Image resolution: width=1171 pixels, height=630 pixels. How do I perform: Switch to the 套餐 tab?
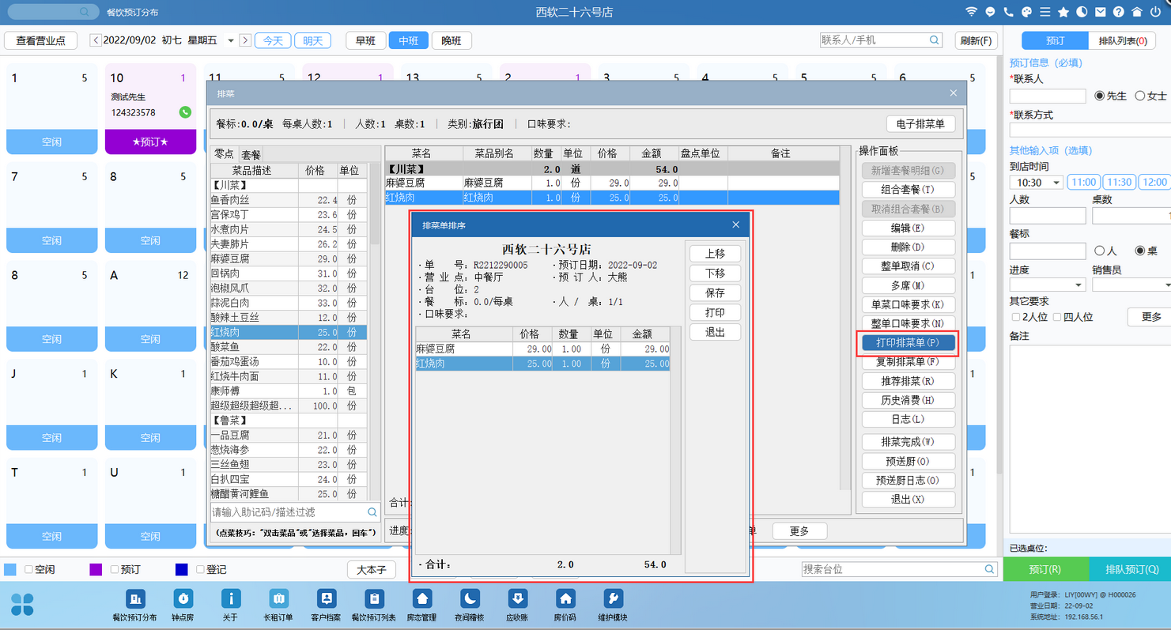[251, 155]
